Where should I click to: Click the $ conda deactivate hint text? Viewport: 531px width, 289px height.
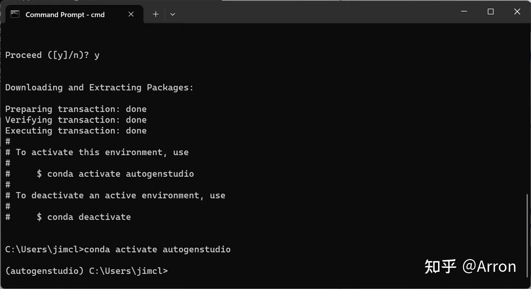tap(84, 216)
